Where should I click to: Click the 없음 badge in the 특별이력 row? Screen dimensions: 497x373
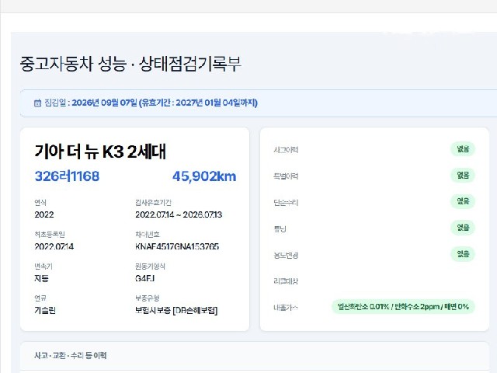(463, 175)
